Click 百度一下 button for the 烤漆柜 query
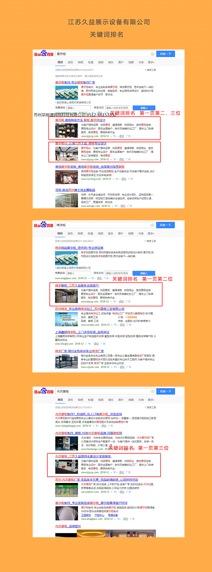 click(165, 225)
